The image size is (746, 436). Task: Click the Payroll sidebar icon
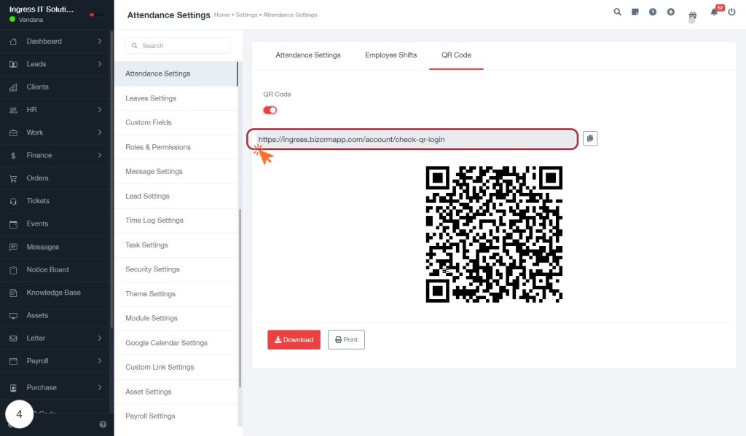(13, 361)
